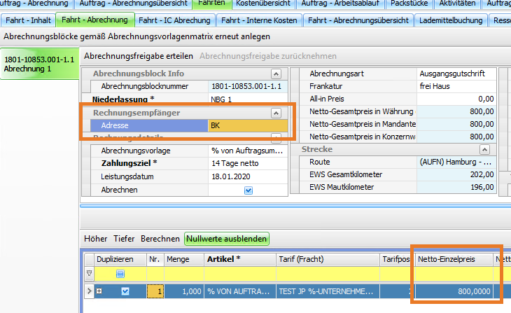Click the Berechnen button
Image resolution: width=511 pixels, height=313 pixels.
click(160, 239)
